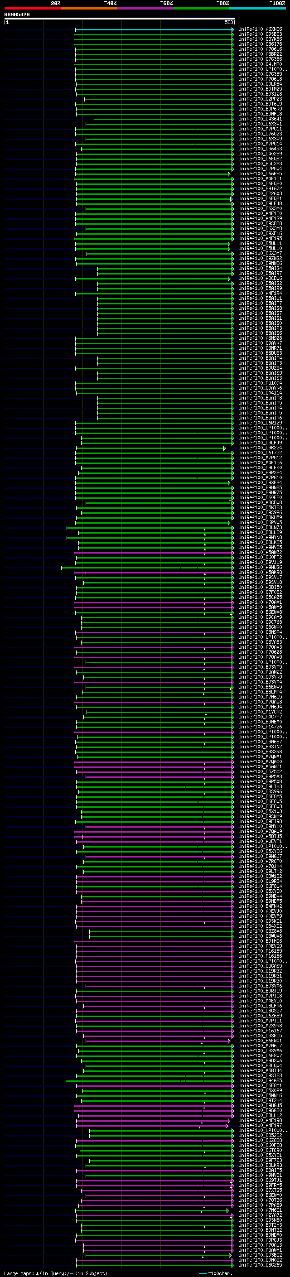Image resolution: width=290 pixels, height=1277 pixels.
Task: Select label UniRef100_O04114
Action: click(260, 393)
